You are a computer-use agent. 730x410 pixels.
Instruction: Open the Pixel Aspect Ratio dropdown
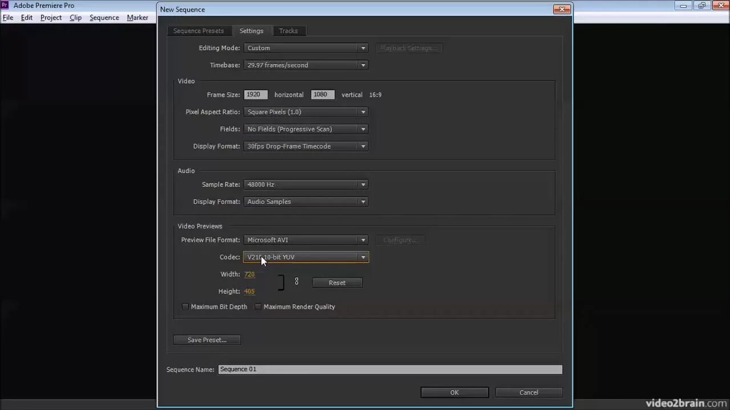pyautogui.click(x=306, y=112)
